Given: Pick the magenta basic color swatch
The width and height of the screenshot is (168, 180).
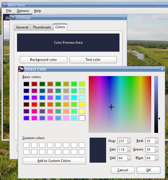Looking at the screenshot, I should (34, 118).
